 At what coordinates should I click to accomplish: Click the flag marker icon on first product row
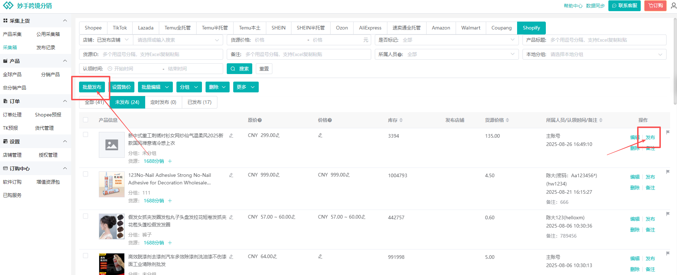[668, 132]
